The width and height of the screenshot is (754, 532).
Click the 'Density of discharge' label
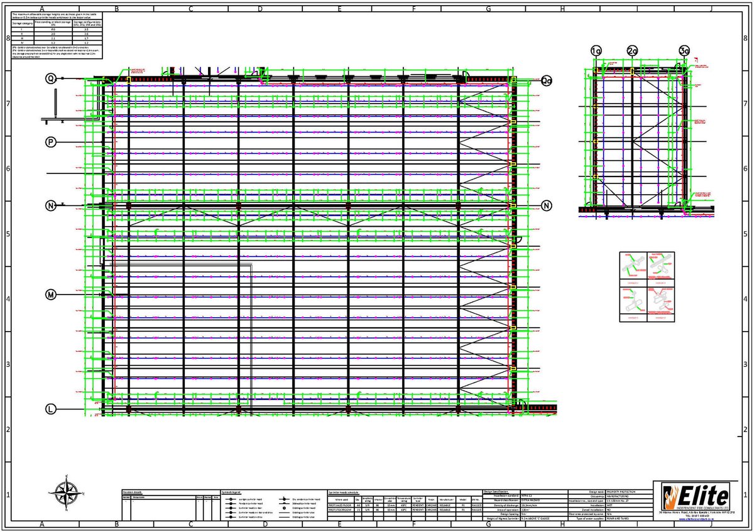[x=505, y=505]
